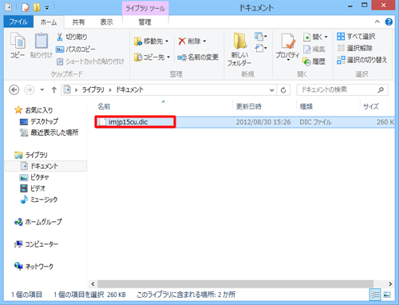Switch to the View (表示) tab
The image size is (399, 305).
click(x=106, y=22)
